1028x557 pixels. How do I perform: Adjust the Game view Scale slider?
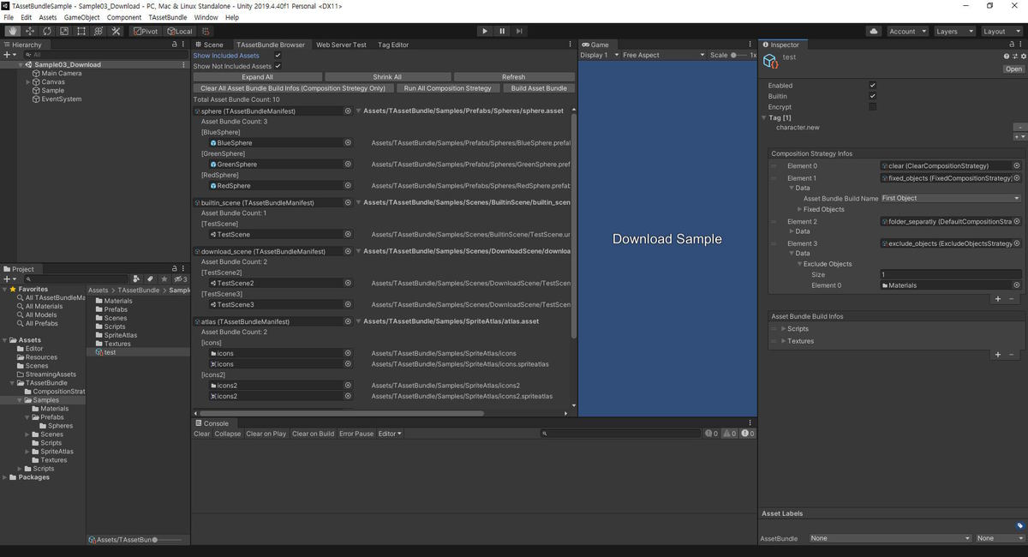tap(738, 55)
